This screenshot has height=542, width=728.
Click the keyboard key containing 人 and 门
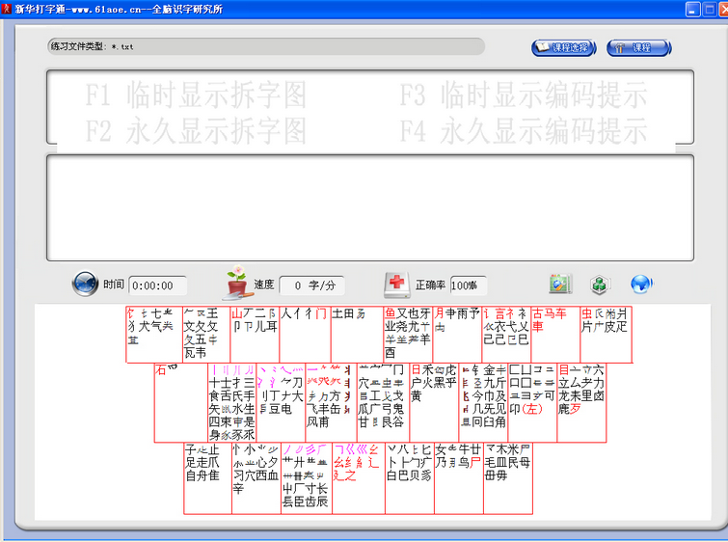point(305,335)
